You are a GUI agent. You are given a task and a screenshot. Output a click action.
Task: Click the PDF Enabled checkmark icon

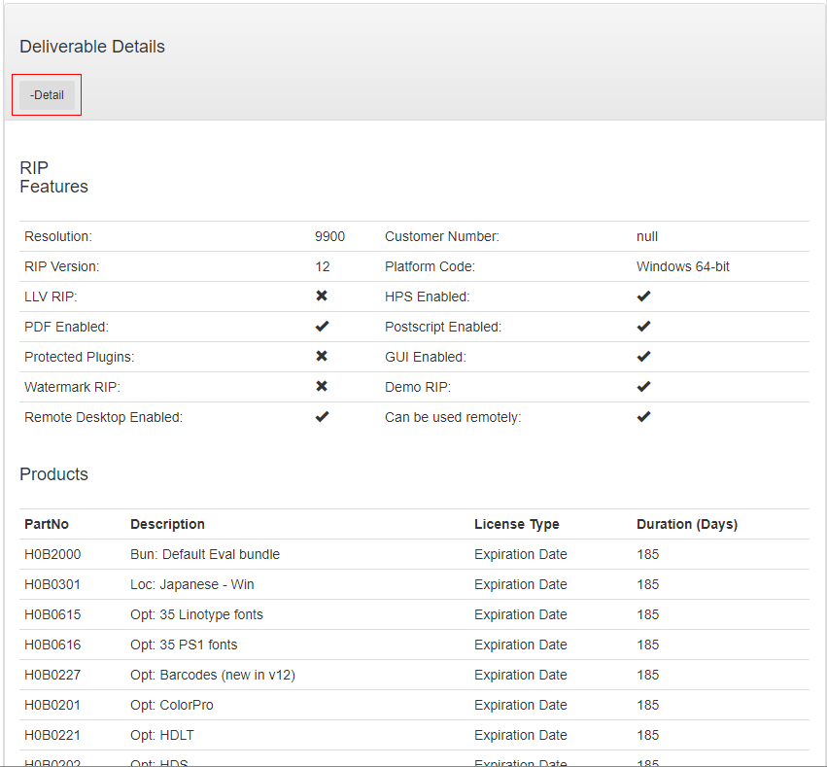click(x=322, y=326)
